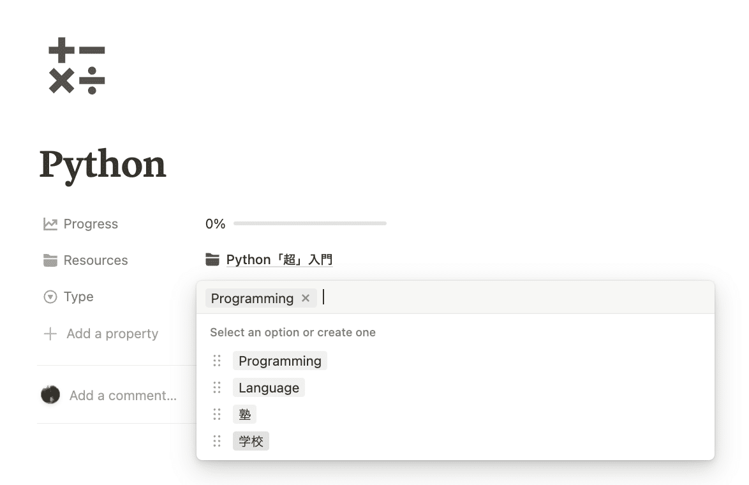749x485 pixels.
Task: Click the Add a comment field
Action: tap(123, 395)
